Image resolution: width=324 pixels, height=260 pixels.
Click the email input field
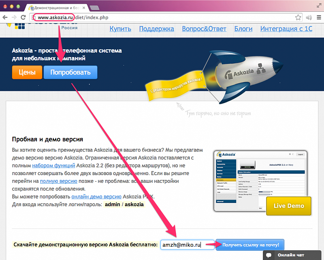(188, 245)
